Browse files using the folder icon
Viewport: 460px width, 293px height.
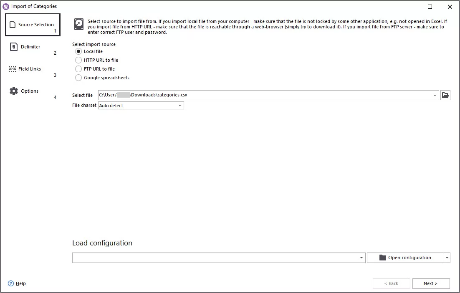click(445, 95)
